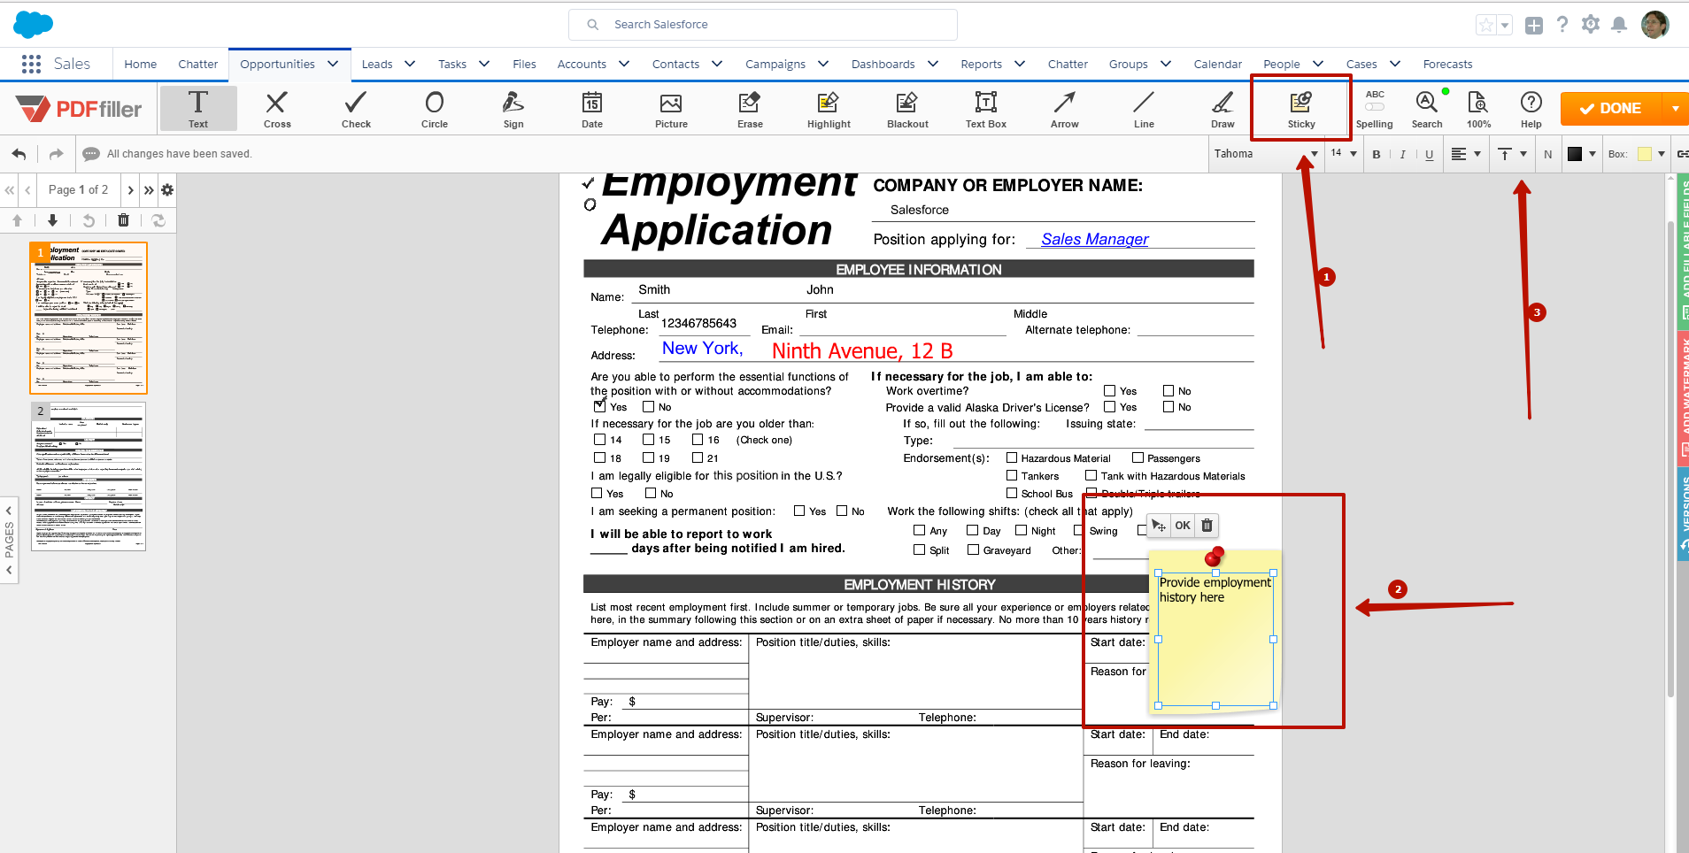
Task: Toggle underline text formatting
Action: (x=1430, y=154)
